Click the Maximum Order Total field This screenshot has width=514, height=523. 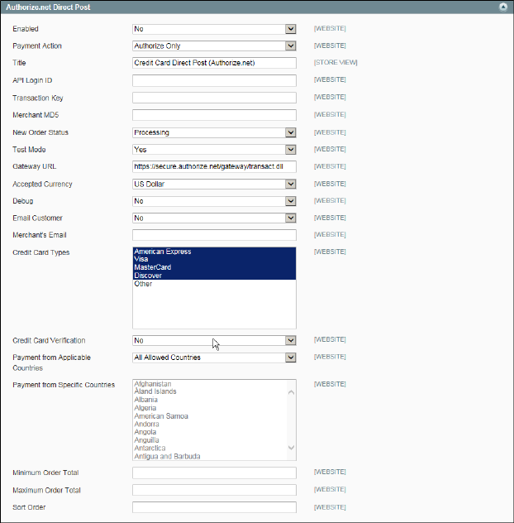[214, 490]
